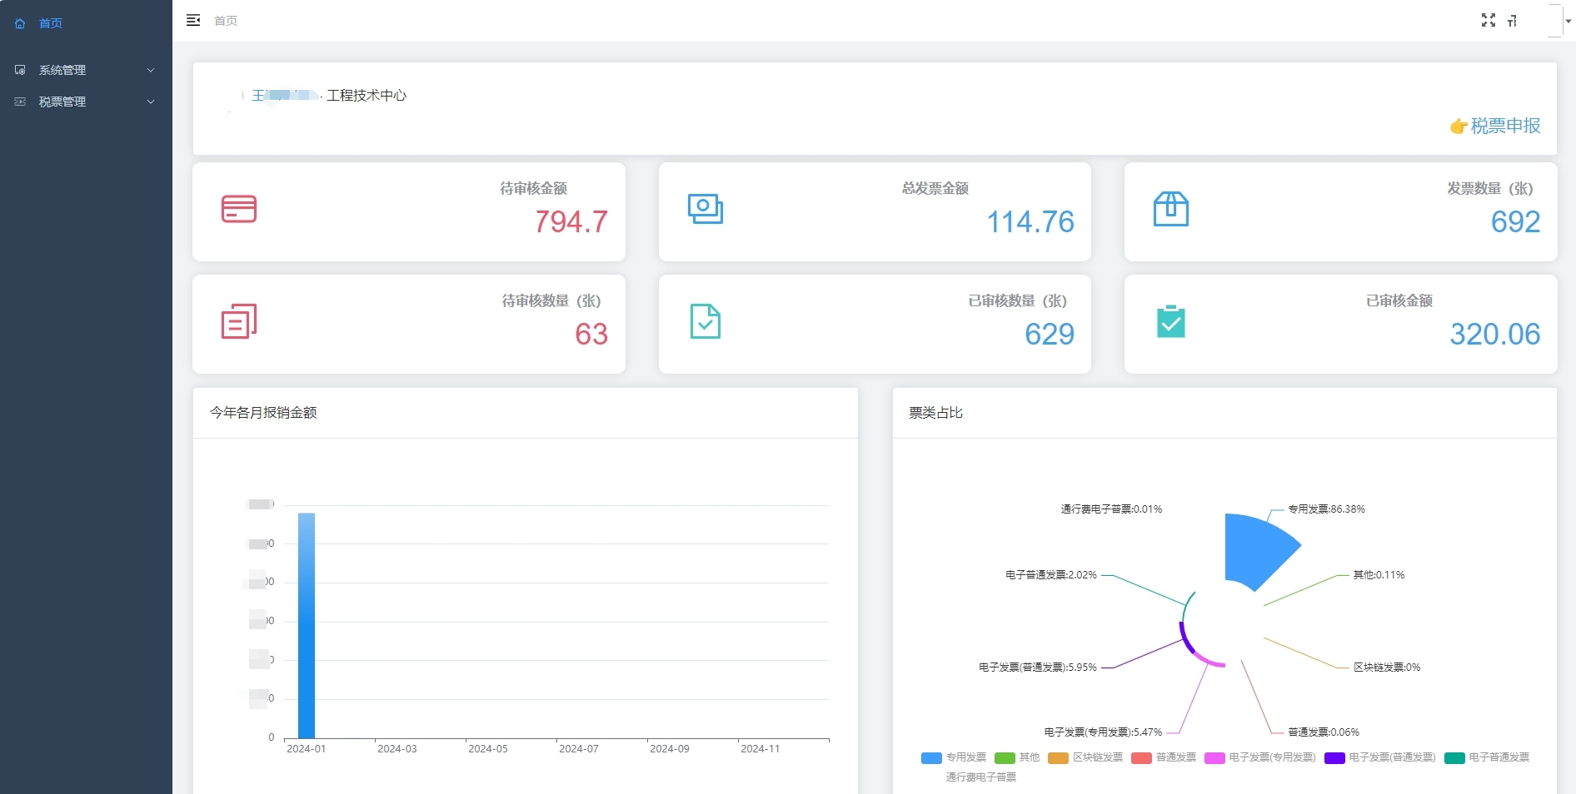The image size is (1576, 794).
Task: Click the 63 pending count value
Action: [591, 335]
